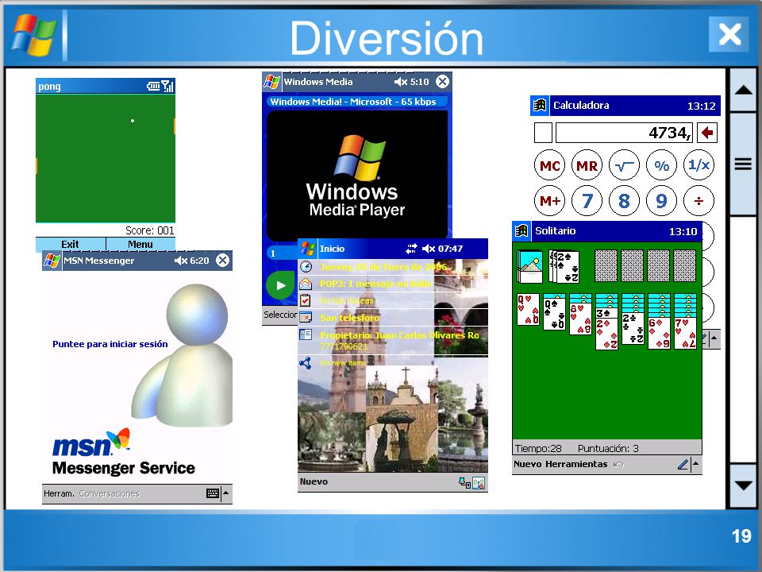Click the calendar icon beside 'San telesforo'
762x572 pixels.
click(306, 317)
